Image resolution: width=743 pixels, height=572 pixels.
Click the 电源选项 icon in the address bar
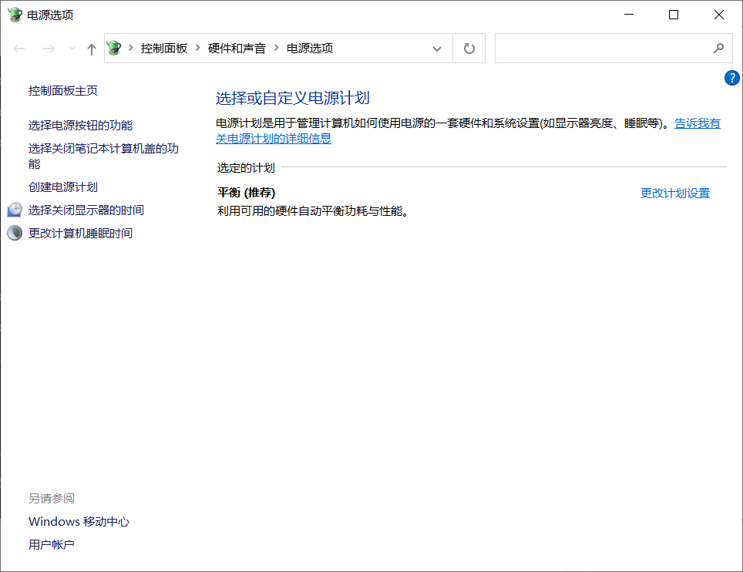(x=114, y=48)
